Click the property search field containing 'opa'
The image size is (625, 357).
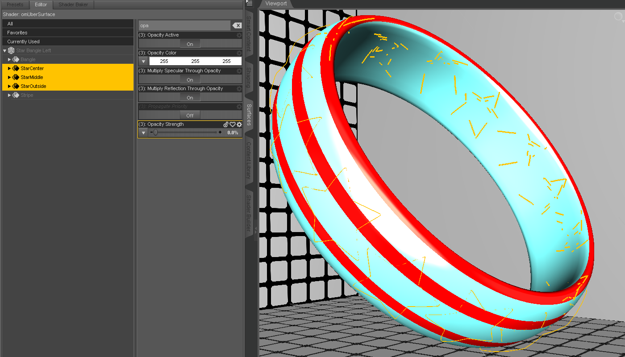click(x=184, y=25)
